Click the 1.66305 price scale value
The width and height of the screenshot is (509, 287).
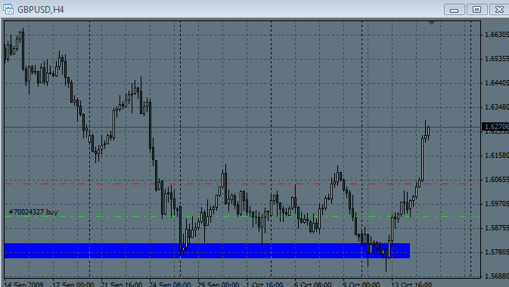coord(496,35)
